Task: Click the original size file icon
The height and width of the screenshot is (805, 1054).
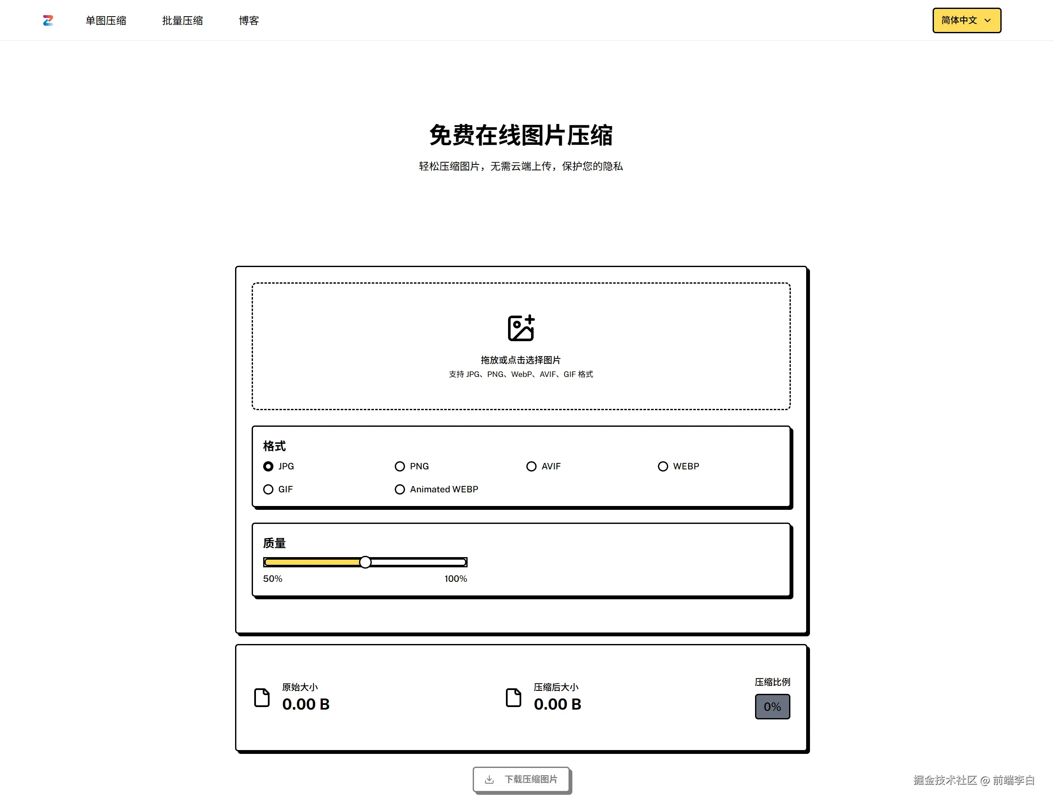Action: (x=261, y=698)
